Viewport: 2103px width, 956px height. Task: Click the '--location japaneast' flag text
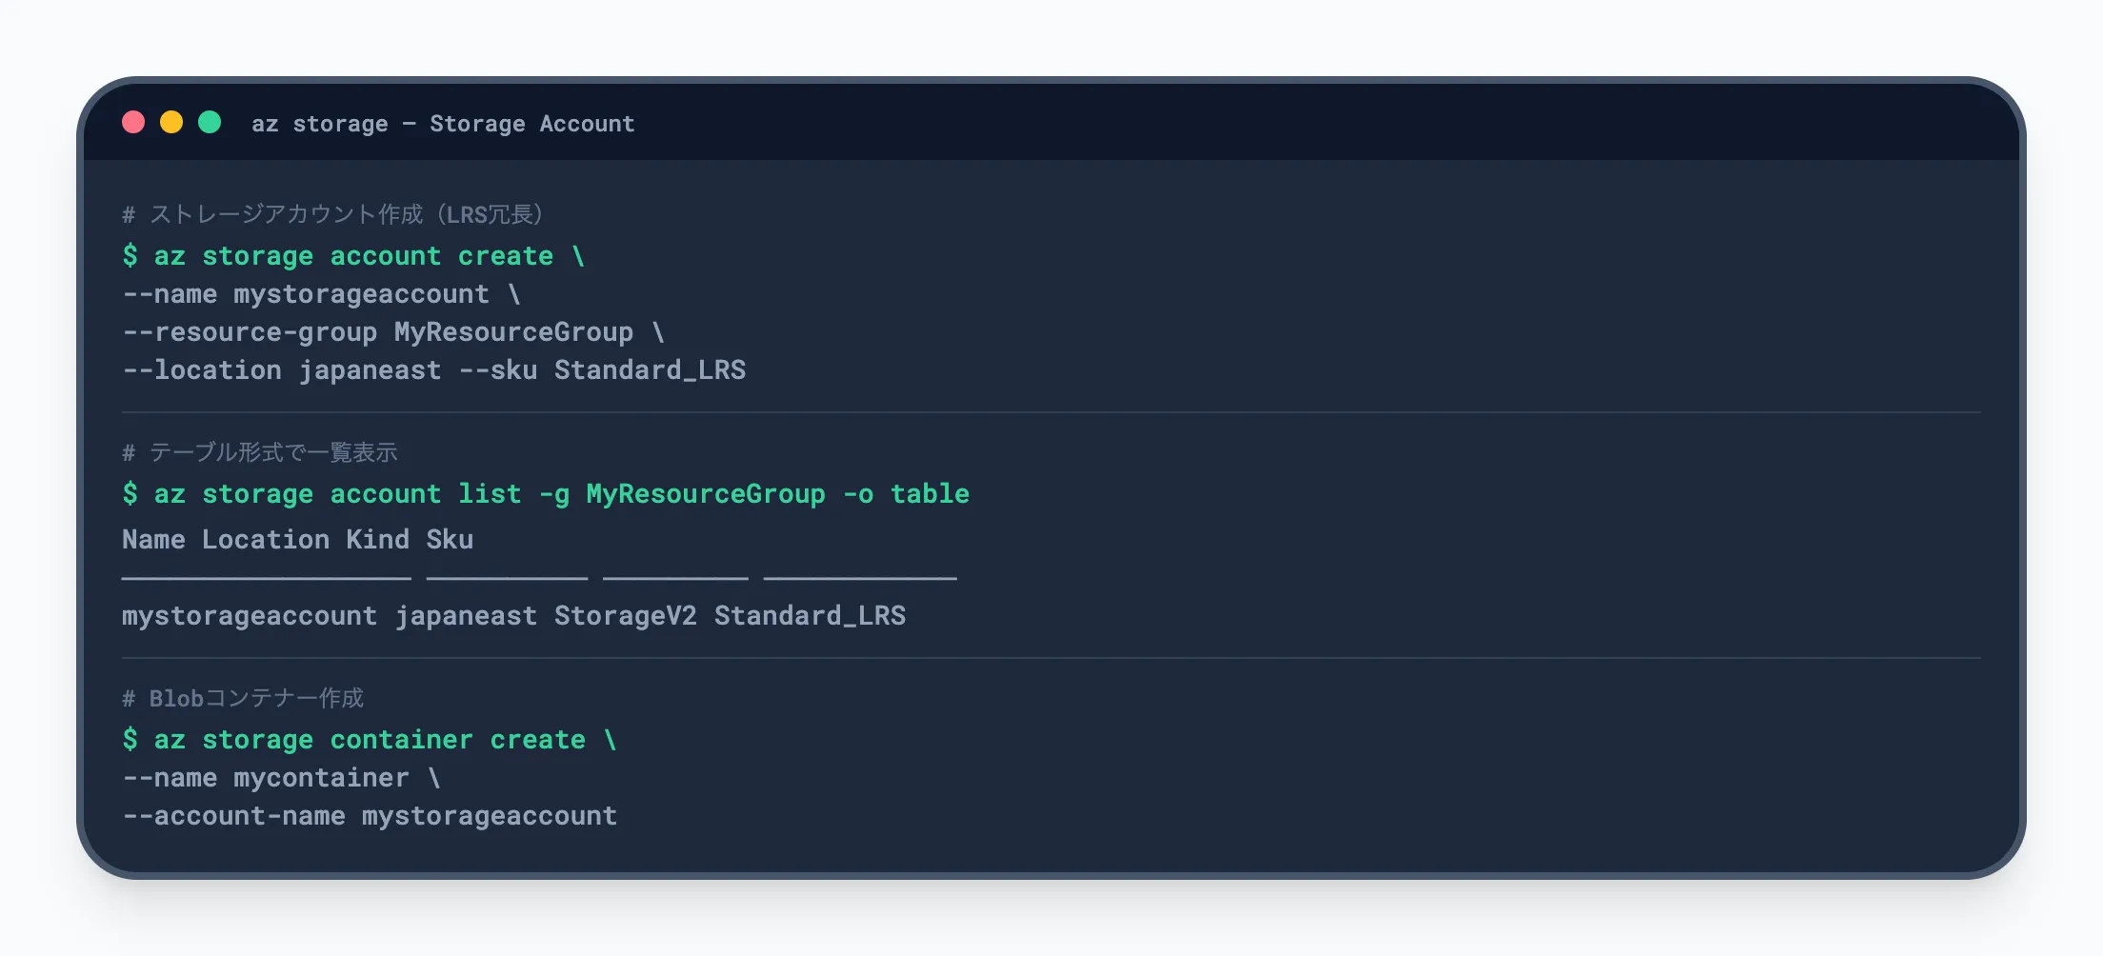(x=282, y=370)
